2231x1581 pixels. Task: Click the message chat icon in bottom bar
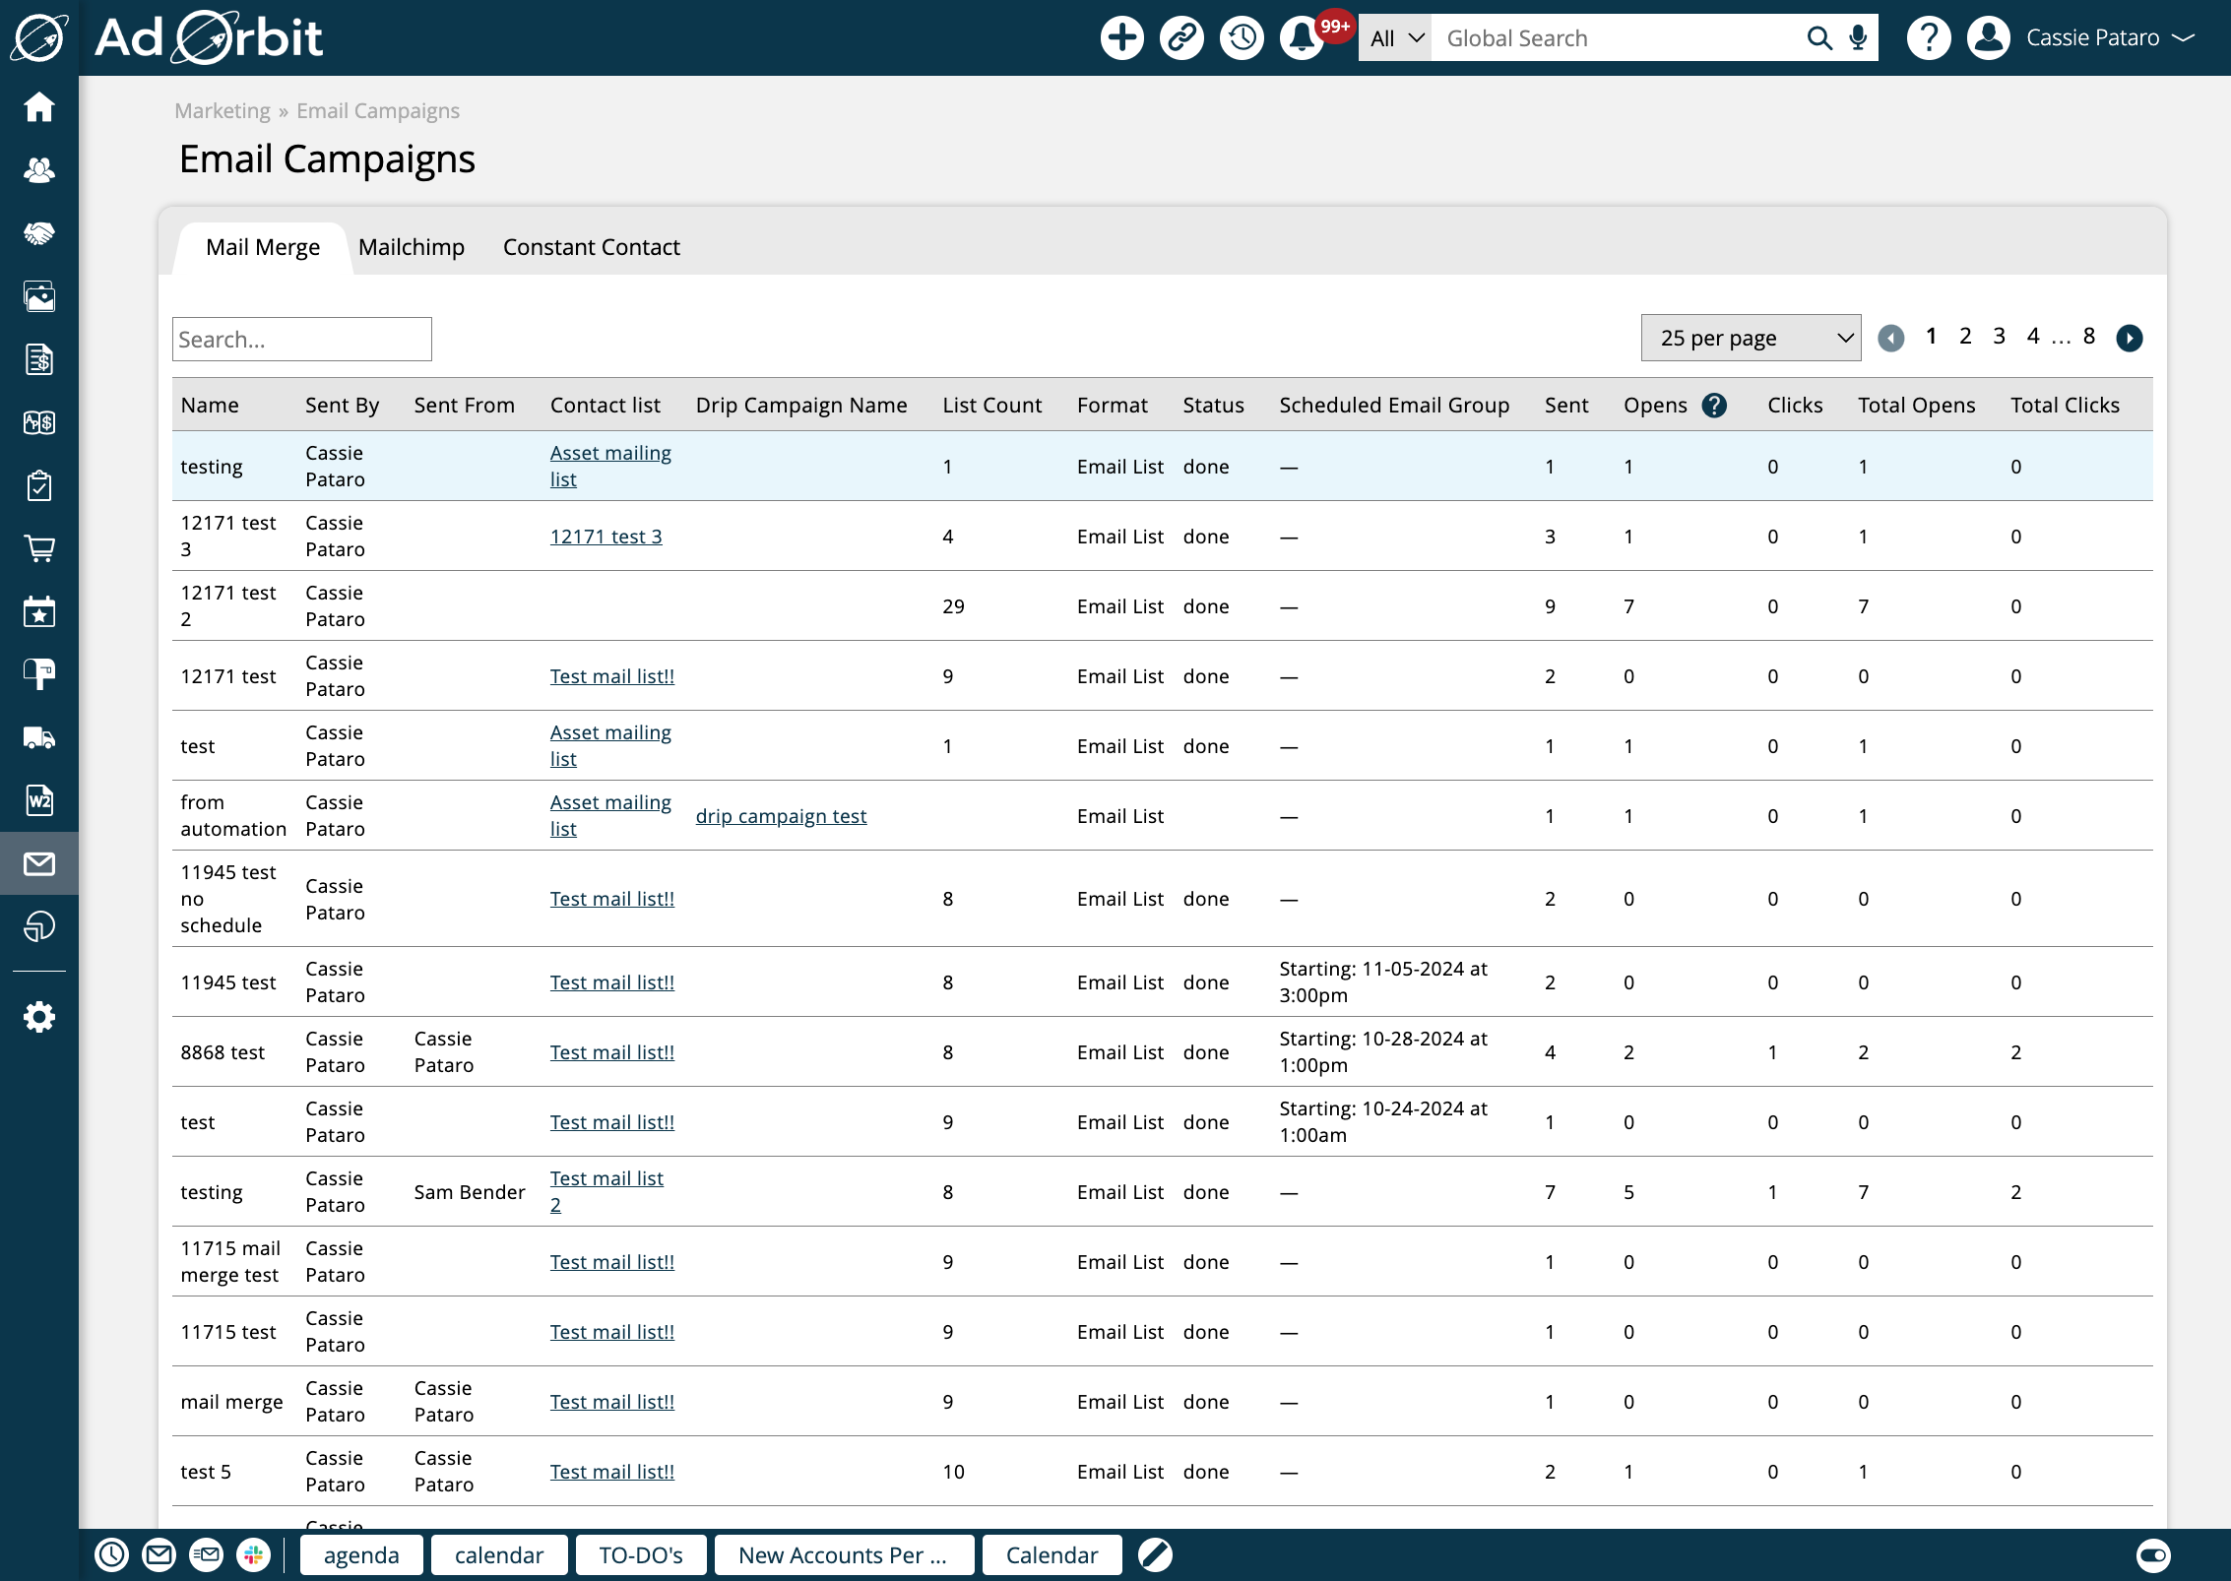click(x=206, y=1554)
